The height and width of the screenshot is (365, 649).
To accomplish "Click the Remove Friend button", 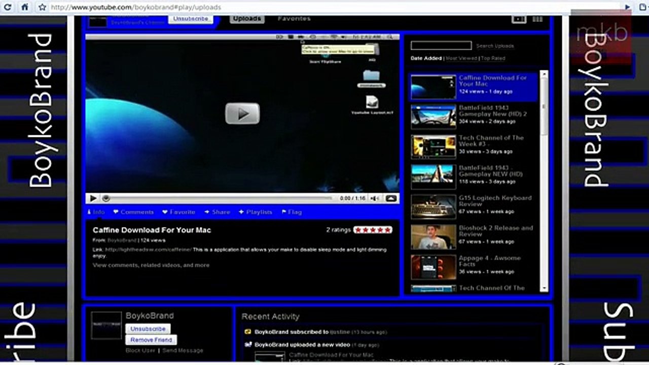I will tap(151, 340).
